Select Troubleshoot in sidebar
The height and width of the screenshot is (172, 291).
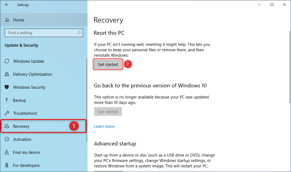(43, 113)
